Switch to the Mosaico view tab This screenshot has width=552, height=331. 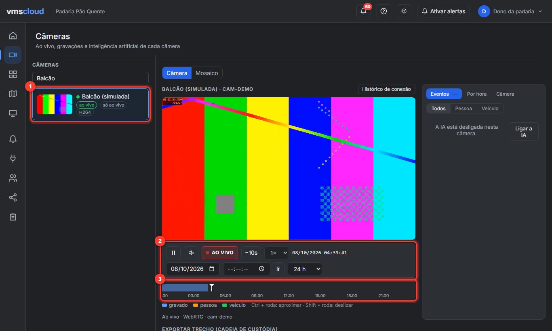pos(207,73)
